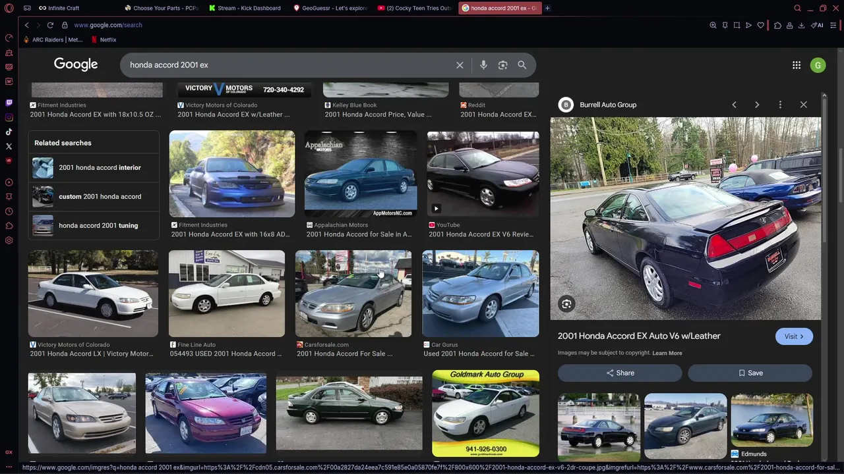This screenshot has height=474, width=844.
Task: Open Instagram in the sidebar
Action: pyautogui.click(x=9, y=117)
